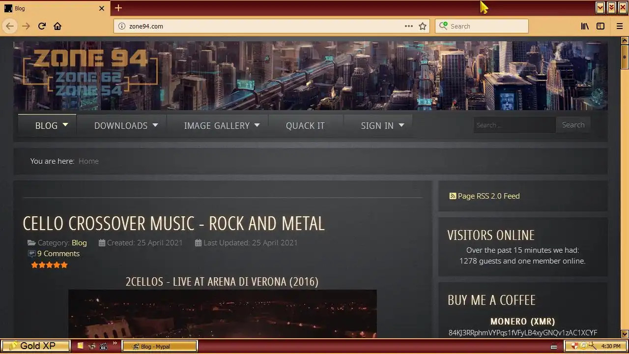Open the site information icon in address bar
This screenshot has width=629, height=354.
[x=122, y=26]
